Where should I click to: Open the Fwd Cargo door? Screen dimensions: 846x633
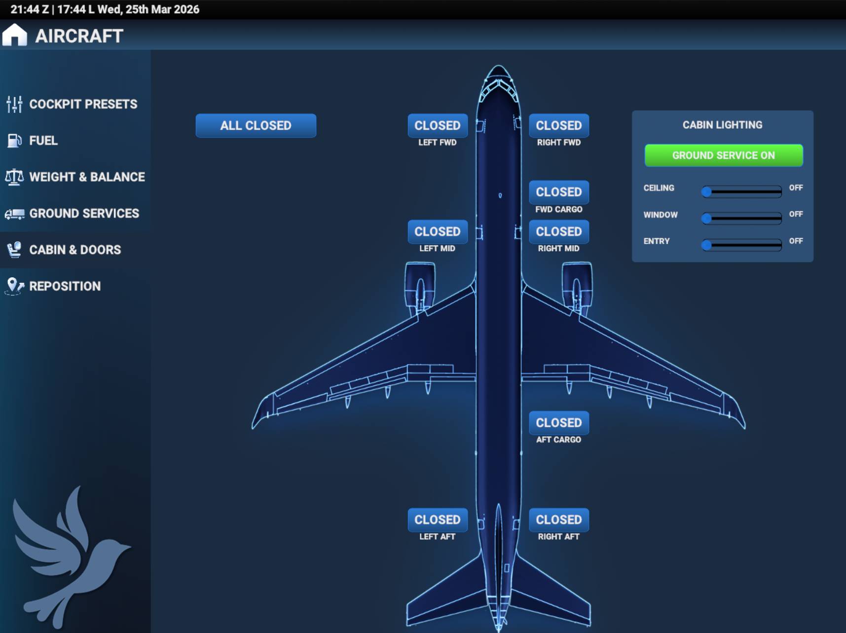558,192
